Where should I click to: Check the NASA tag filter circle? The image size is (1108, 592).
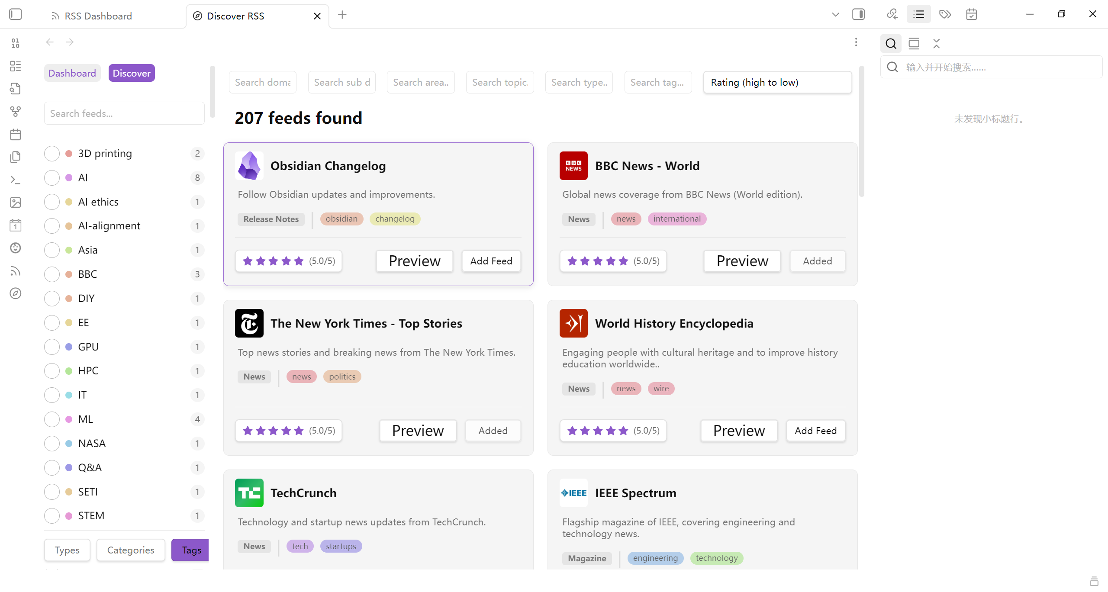pyautogui.click(x=52, y=444)
